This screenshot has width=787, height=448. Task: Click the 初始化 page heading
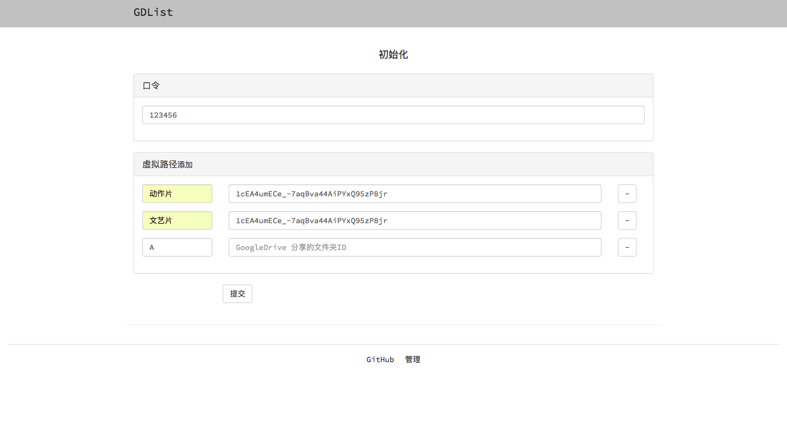pos(393,55)
